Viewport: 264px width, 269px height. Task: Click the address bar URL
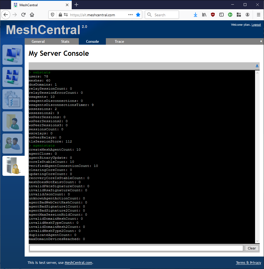pyautogui.click(x=92, y=15)
